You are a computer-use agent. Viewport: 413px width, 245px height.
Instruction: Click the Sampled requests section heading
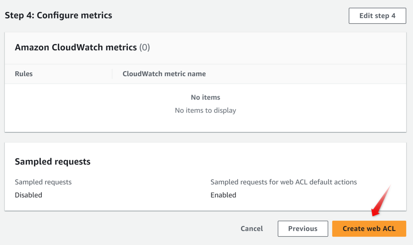point(53,162)
